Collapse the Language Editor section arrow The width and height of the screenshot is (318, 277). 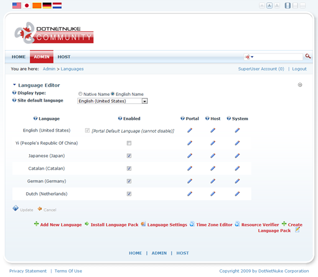point(14,85)
